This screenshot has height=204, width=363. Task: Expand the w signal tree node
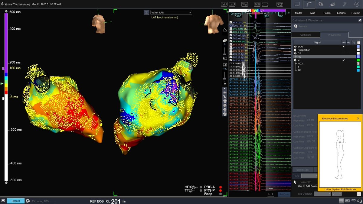coord(296,60)
